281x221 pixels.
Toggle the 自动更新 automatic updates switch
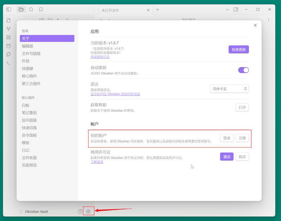243,70
